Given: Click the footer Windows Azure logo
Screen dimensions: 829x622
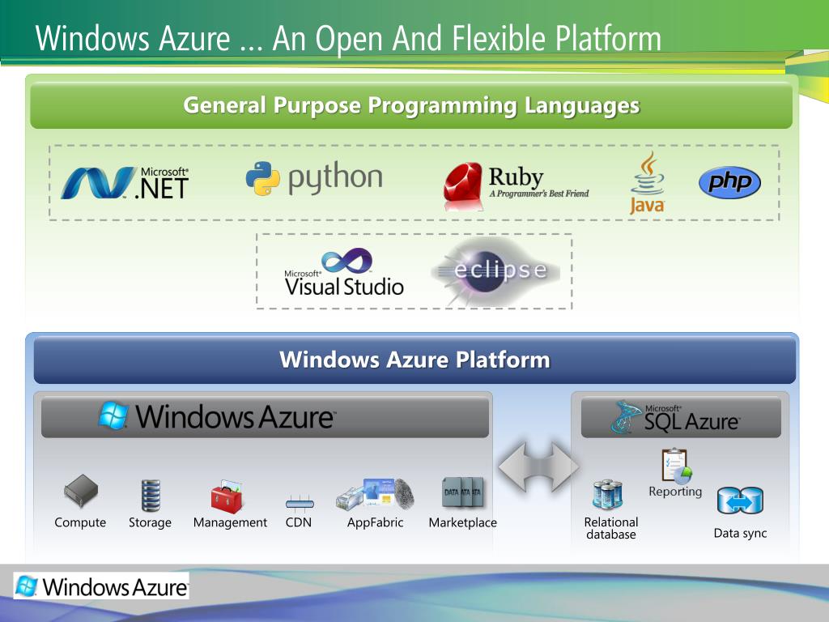Looking at the screenshot, I should (x=101, y=586).
